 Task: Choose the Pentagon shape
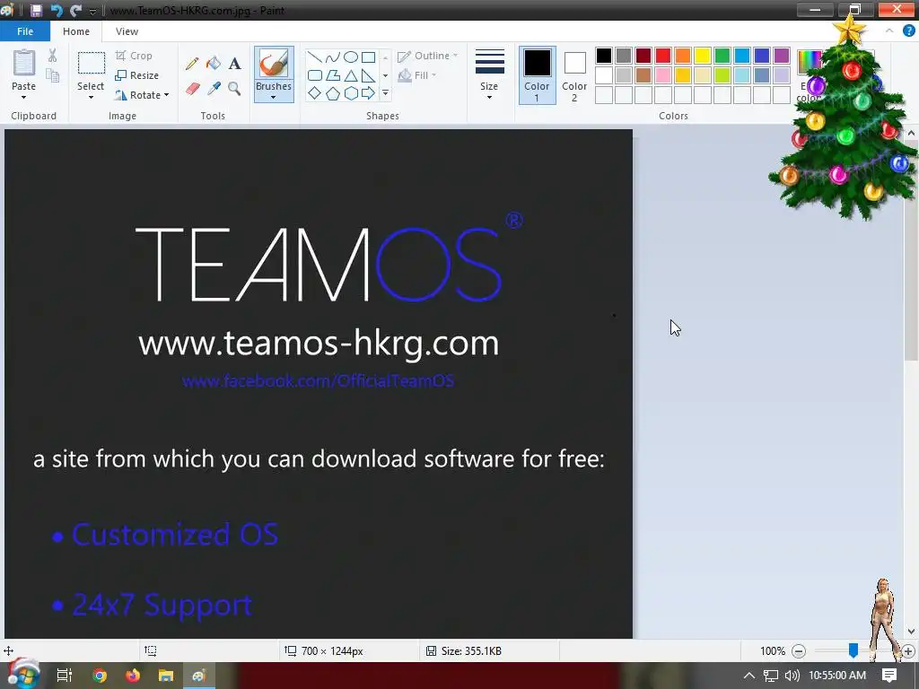[x=333, y=93]
